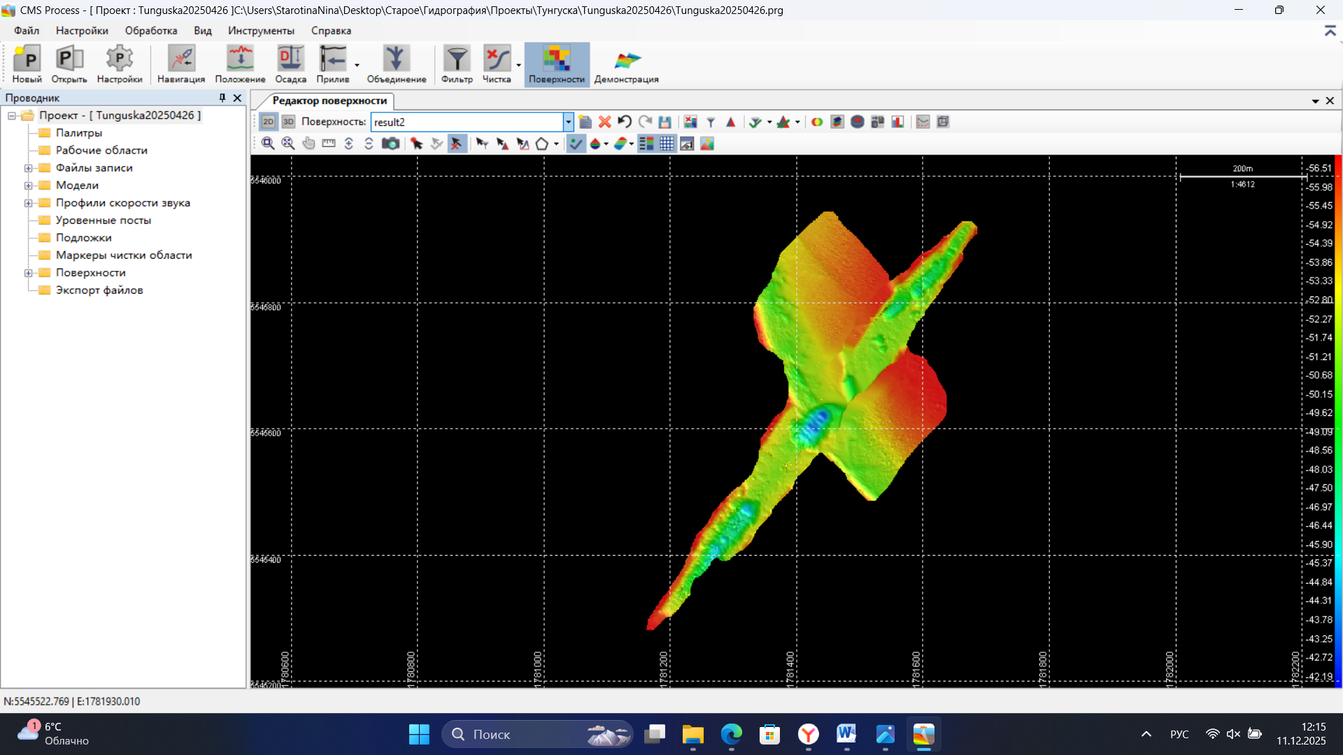The height and width of the screenshot is (755, 1343).
Task: Open the Поверхность result2 dropdown
Action: (568, 122)
